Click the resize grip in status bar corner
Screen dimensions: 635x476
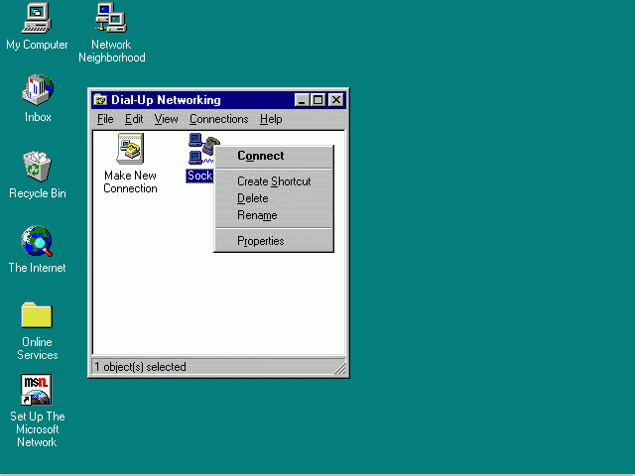340,368
